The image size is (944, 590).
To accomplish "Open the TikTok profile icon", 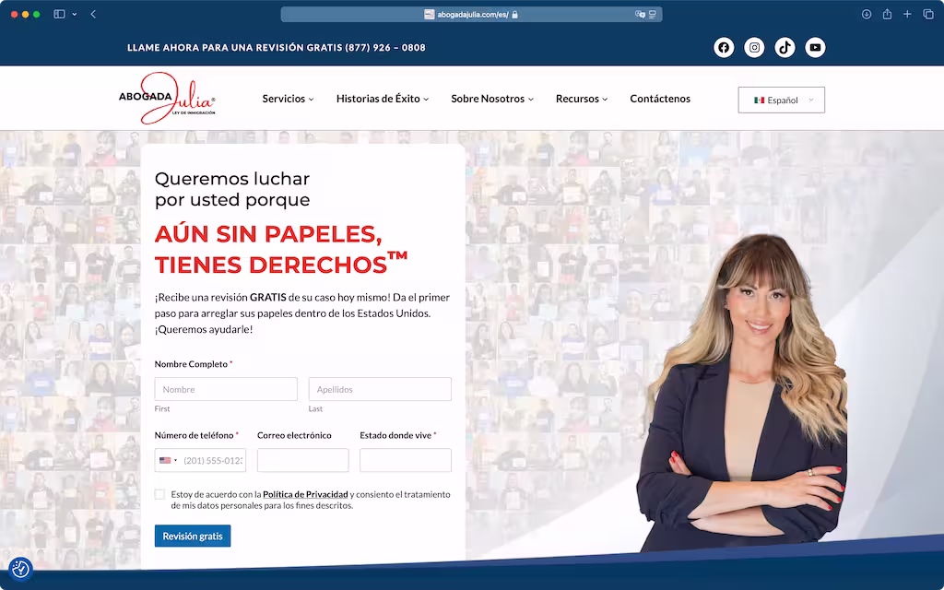I will pyautogui.click(x=785, y=48).
